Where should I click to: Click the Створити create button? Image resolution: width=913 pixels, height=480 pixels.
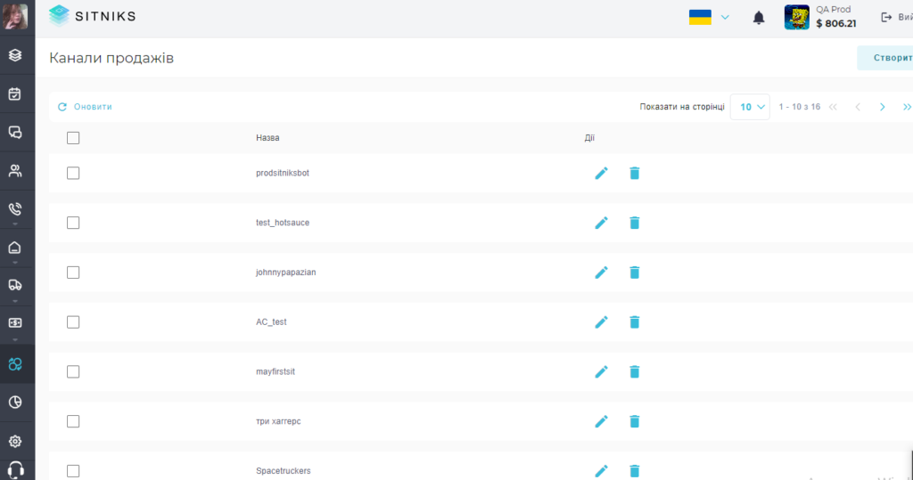885,58
